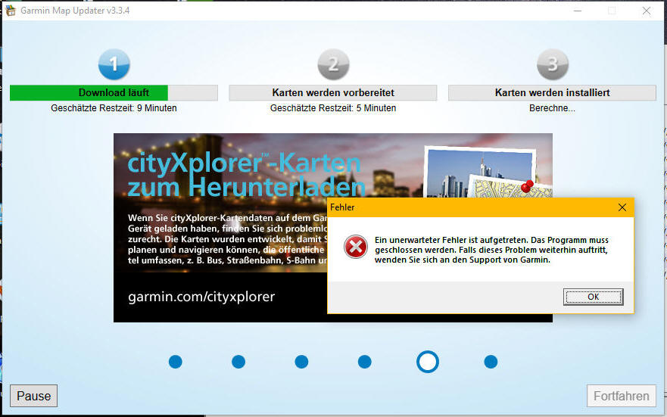Click the green Download läuft progress bar
Screen dimensions: 667x417
pyautogui.click(x=114, y=93)
